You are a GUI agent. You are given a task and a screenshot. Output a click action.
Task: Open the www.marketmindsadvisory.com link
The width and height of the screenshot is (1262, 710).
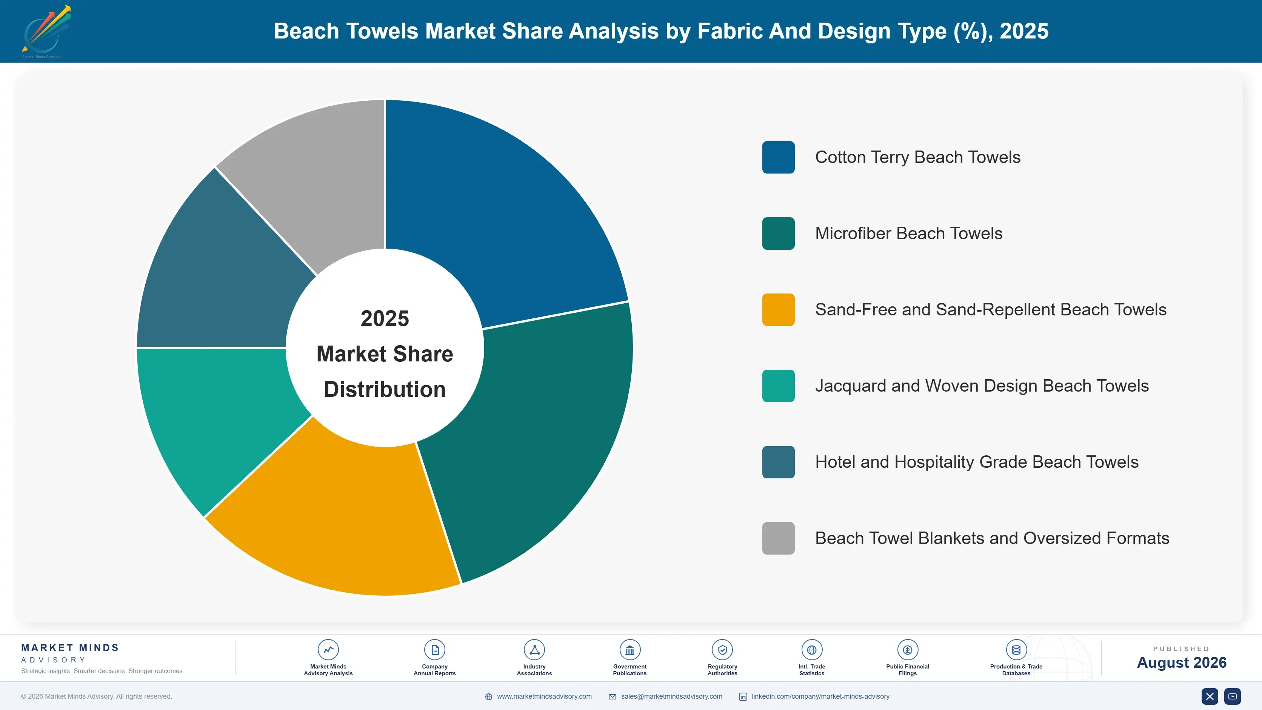pyautogui.click(x=544, y=696)
